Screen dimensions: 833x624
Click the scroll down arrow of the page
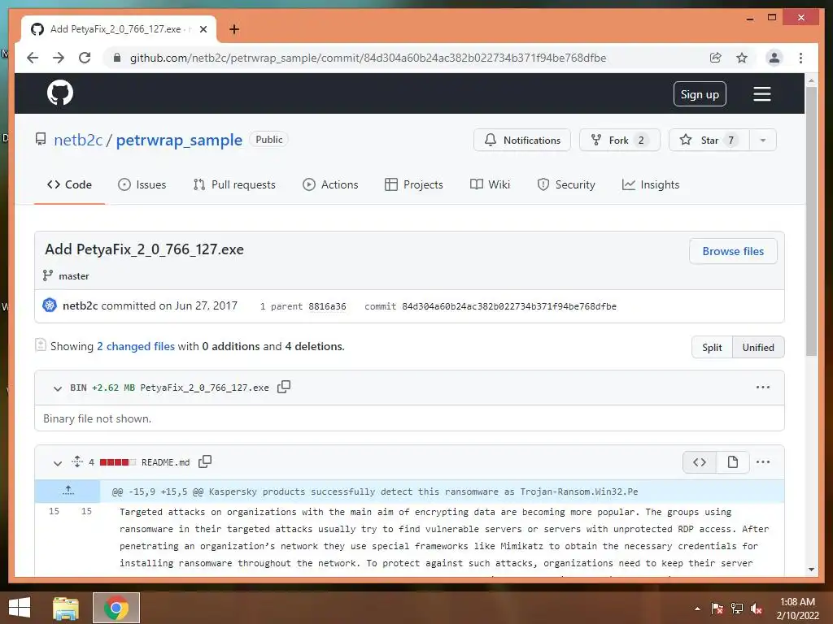click(811, 570)
